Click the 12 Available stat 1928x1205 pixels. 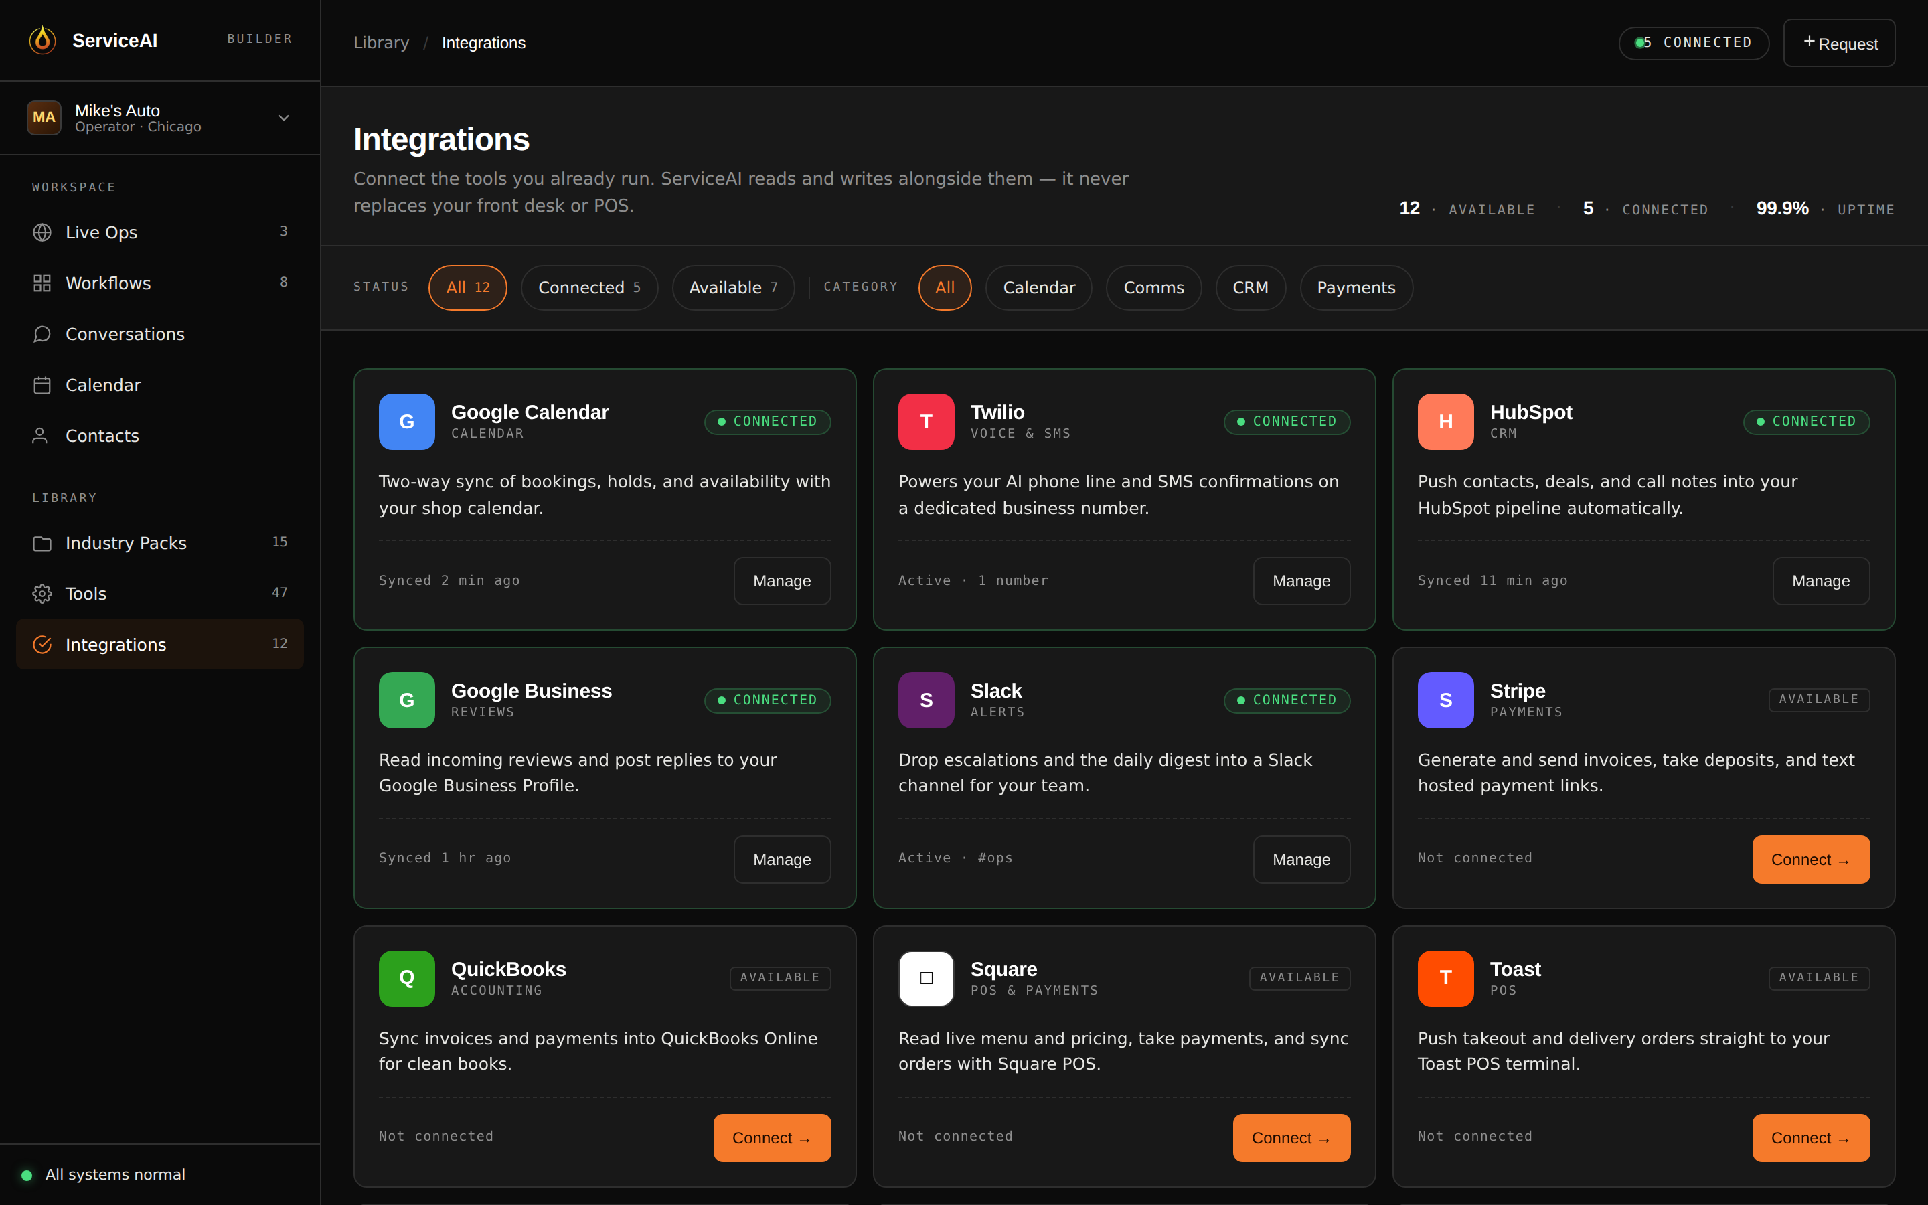tap(1467, 209)
